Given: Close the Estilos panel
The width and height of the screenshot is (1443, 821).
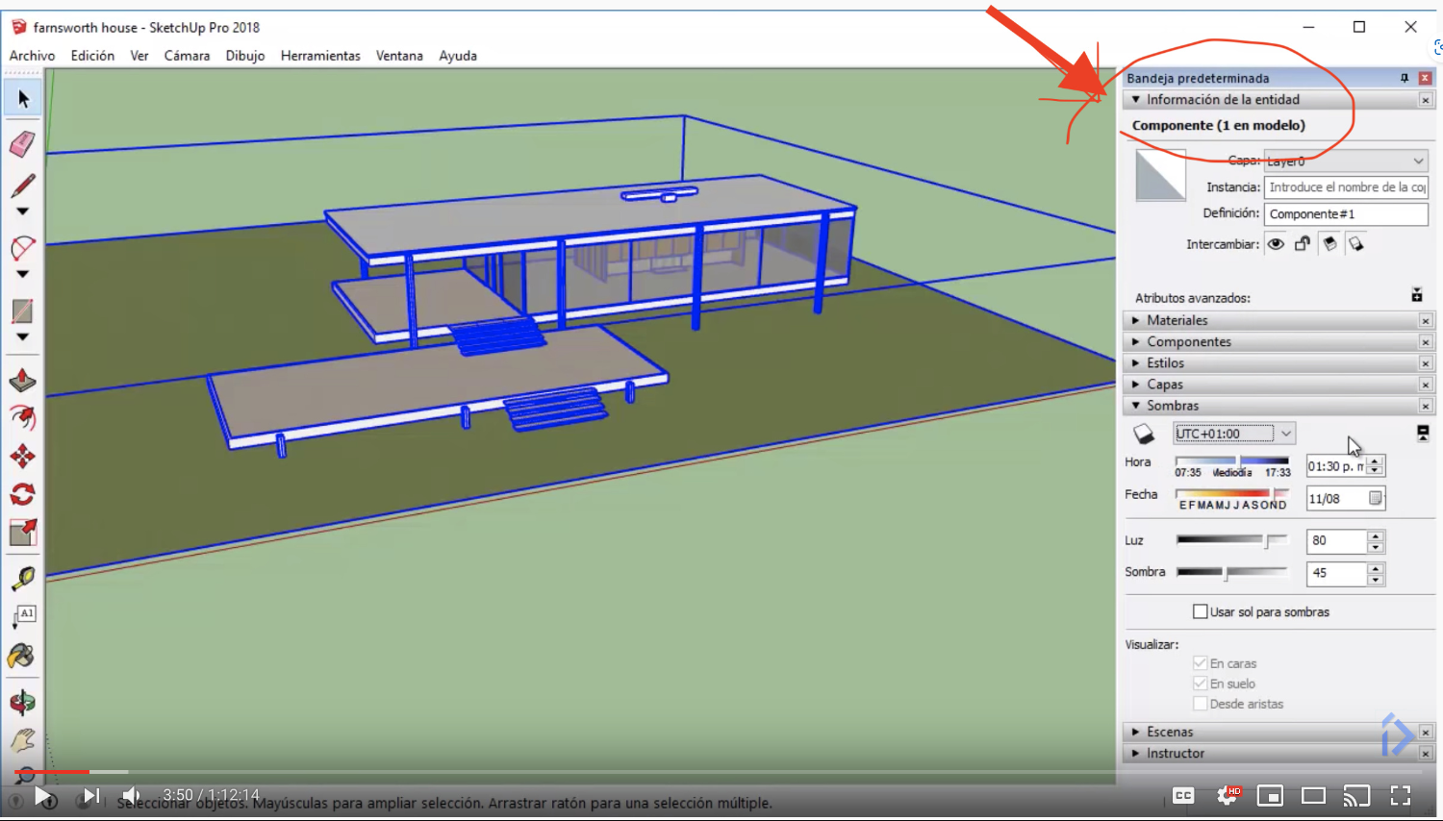Looking at the screenshot, I should coord(1426,362).
